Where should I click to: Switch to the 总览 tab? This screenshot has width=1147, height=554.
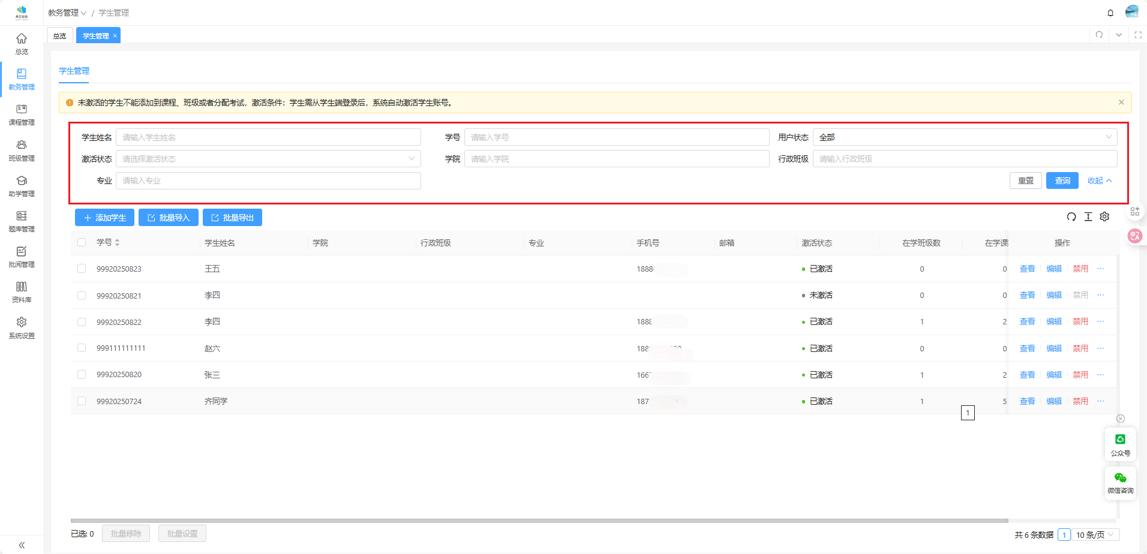pos(60,36)
